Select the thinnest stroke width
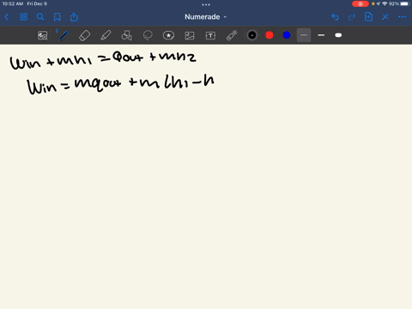412x309 pixels. [x=304, y=35]
